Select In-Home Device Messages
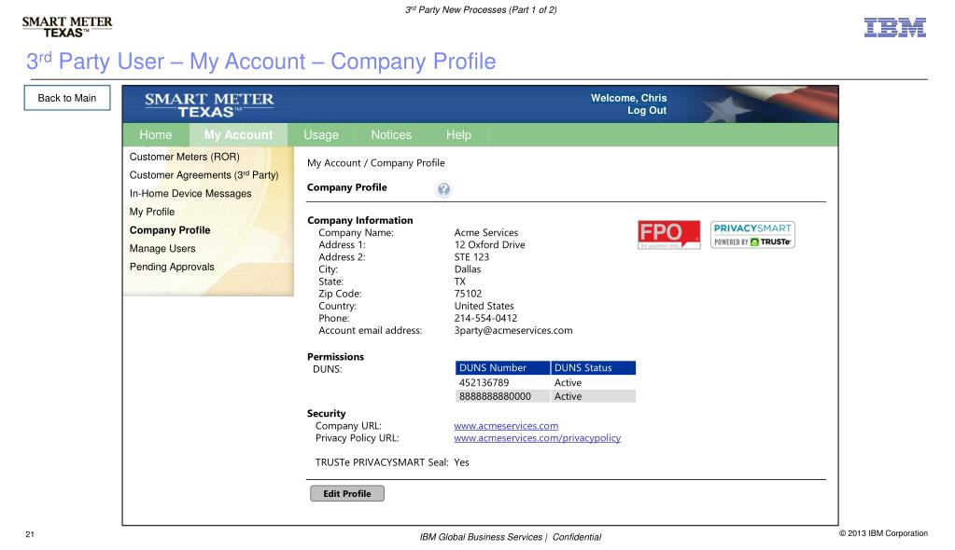The height and width of the screenshot is (550, 955). [x=190, y=194]
